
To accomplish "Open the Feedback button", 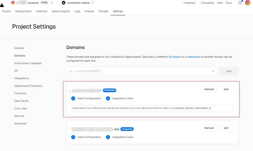I will (x=189, y=3).
